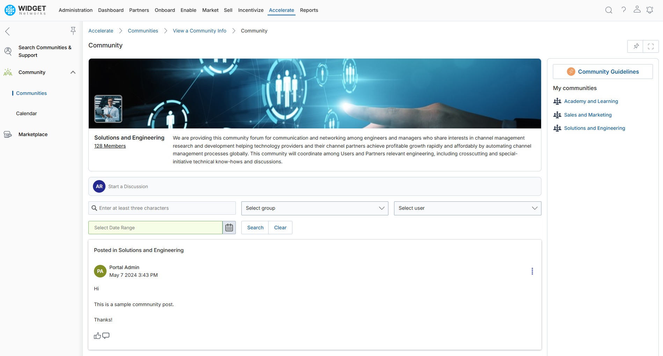Open the 128 Members link
Image resolution: width=663 pixels, height=356 pixels.
(x=110, y=146)
